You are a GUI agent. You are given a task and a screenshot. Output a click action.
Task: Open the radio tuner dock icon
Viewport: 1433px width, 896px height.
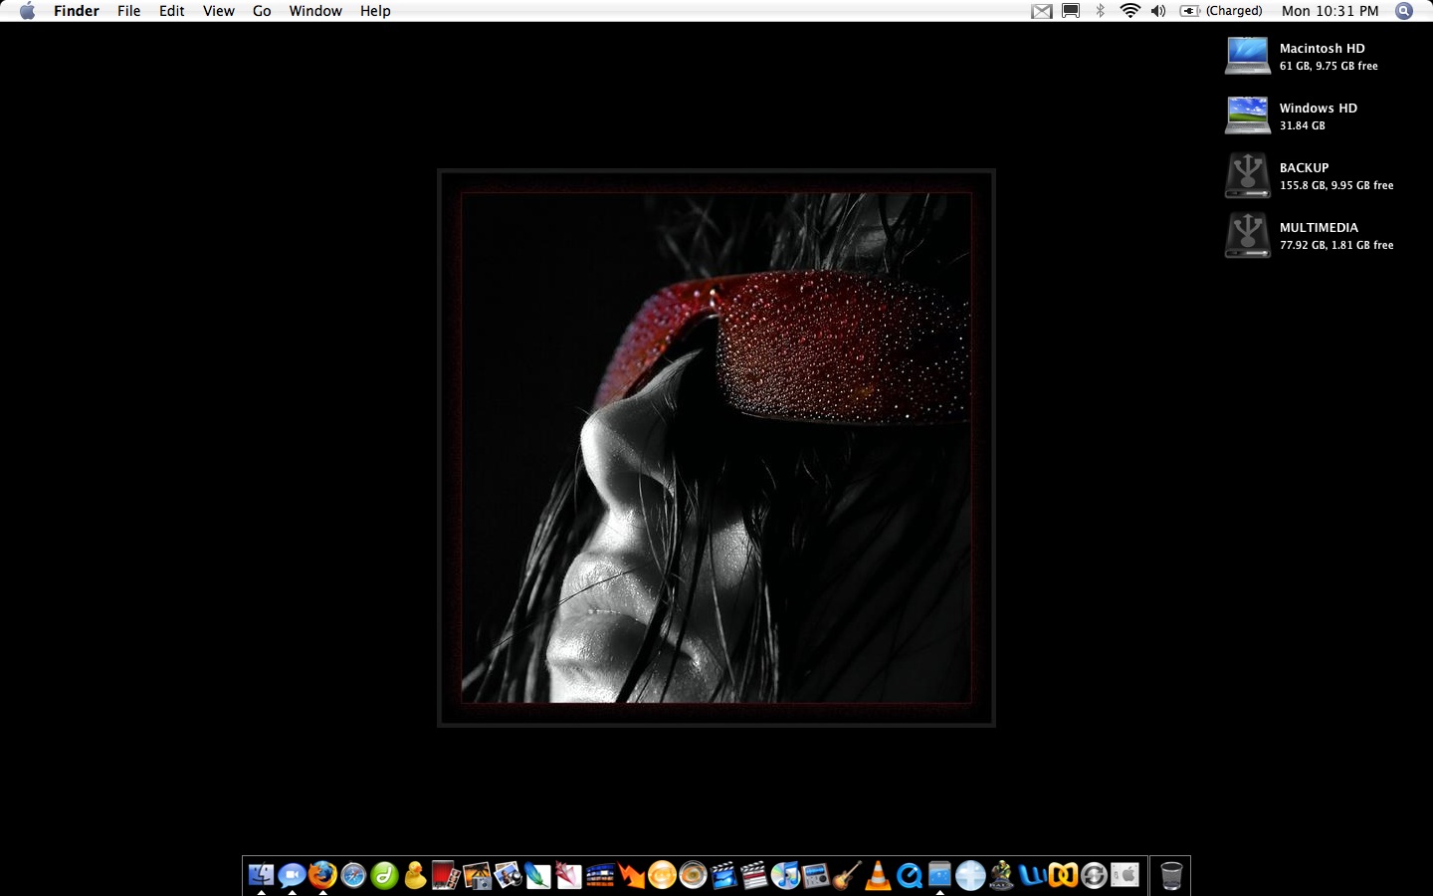pos(816,875)
